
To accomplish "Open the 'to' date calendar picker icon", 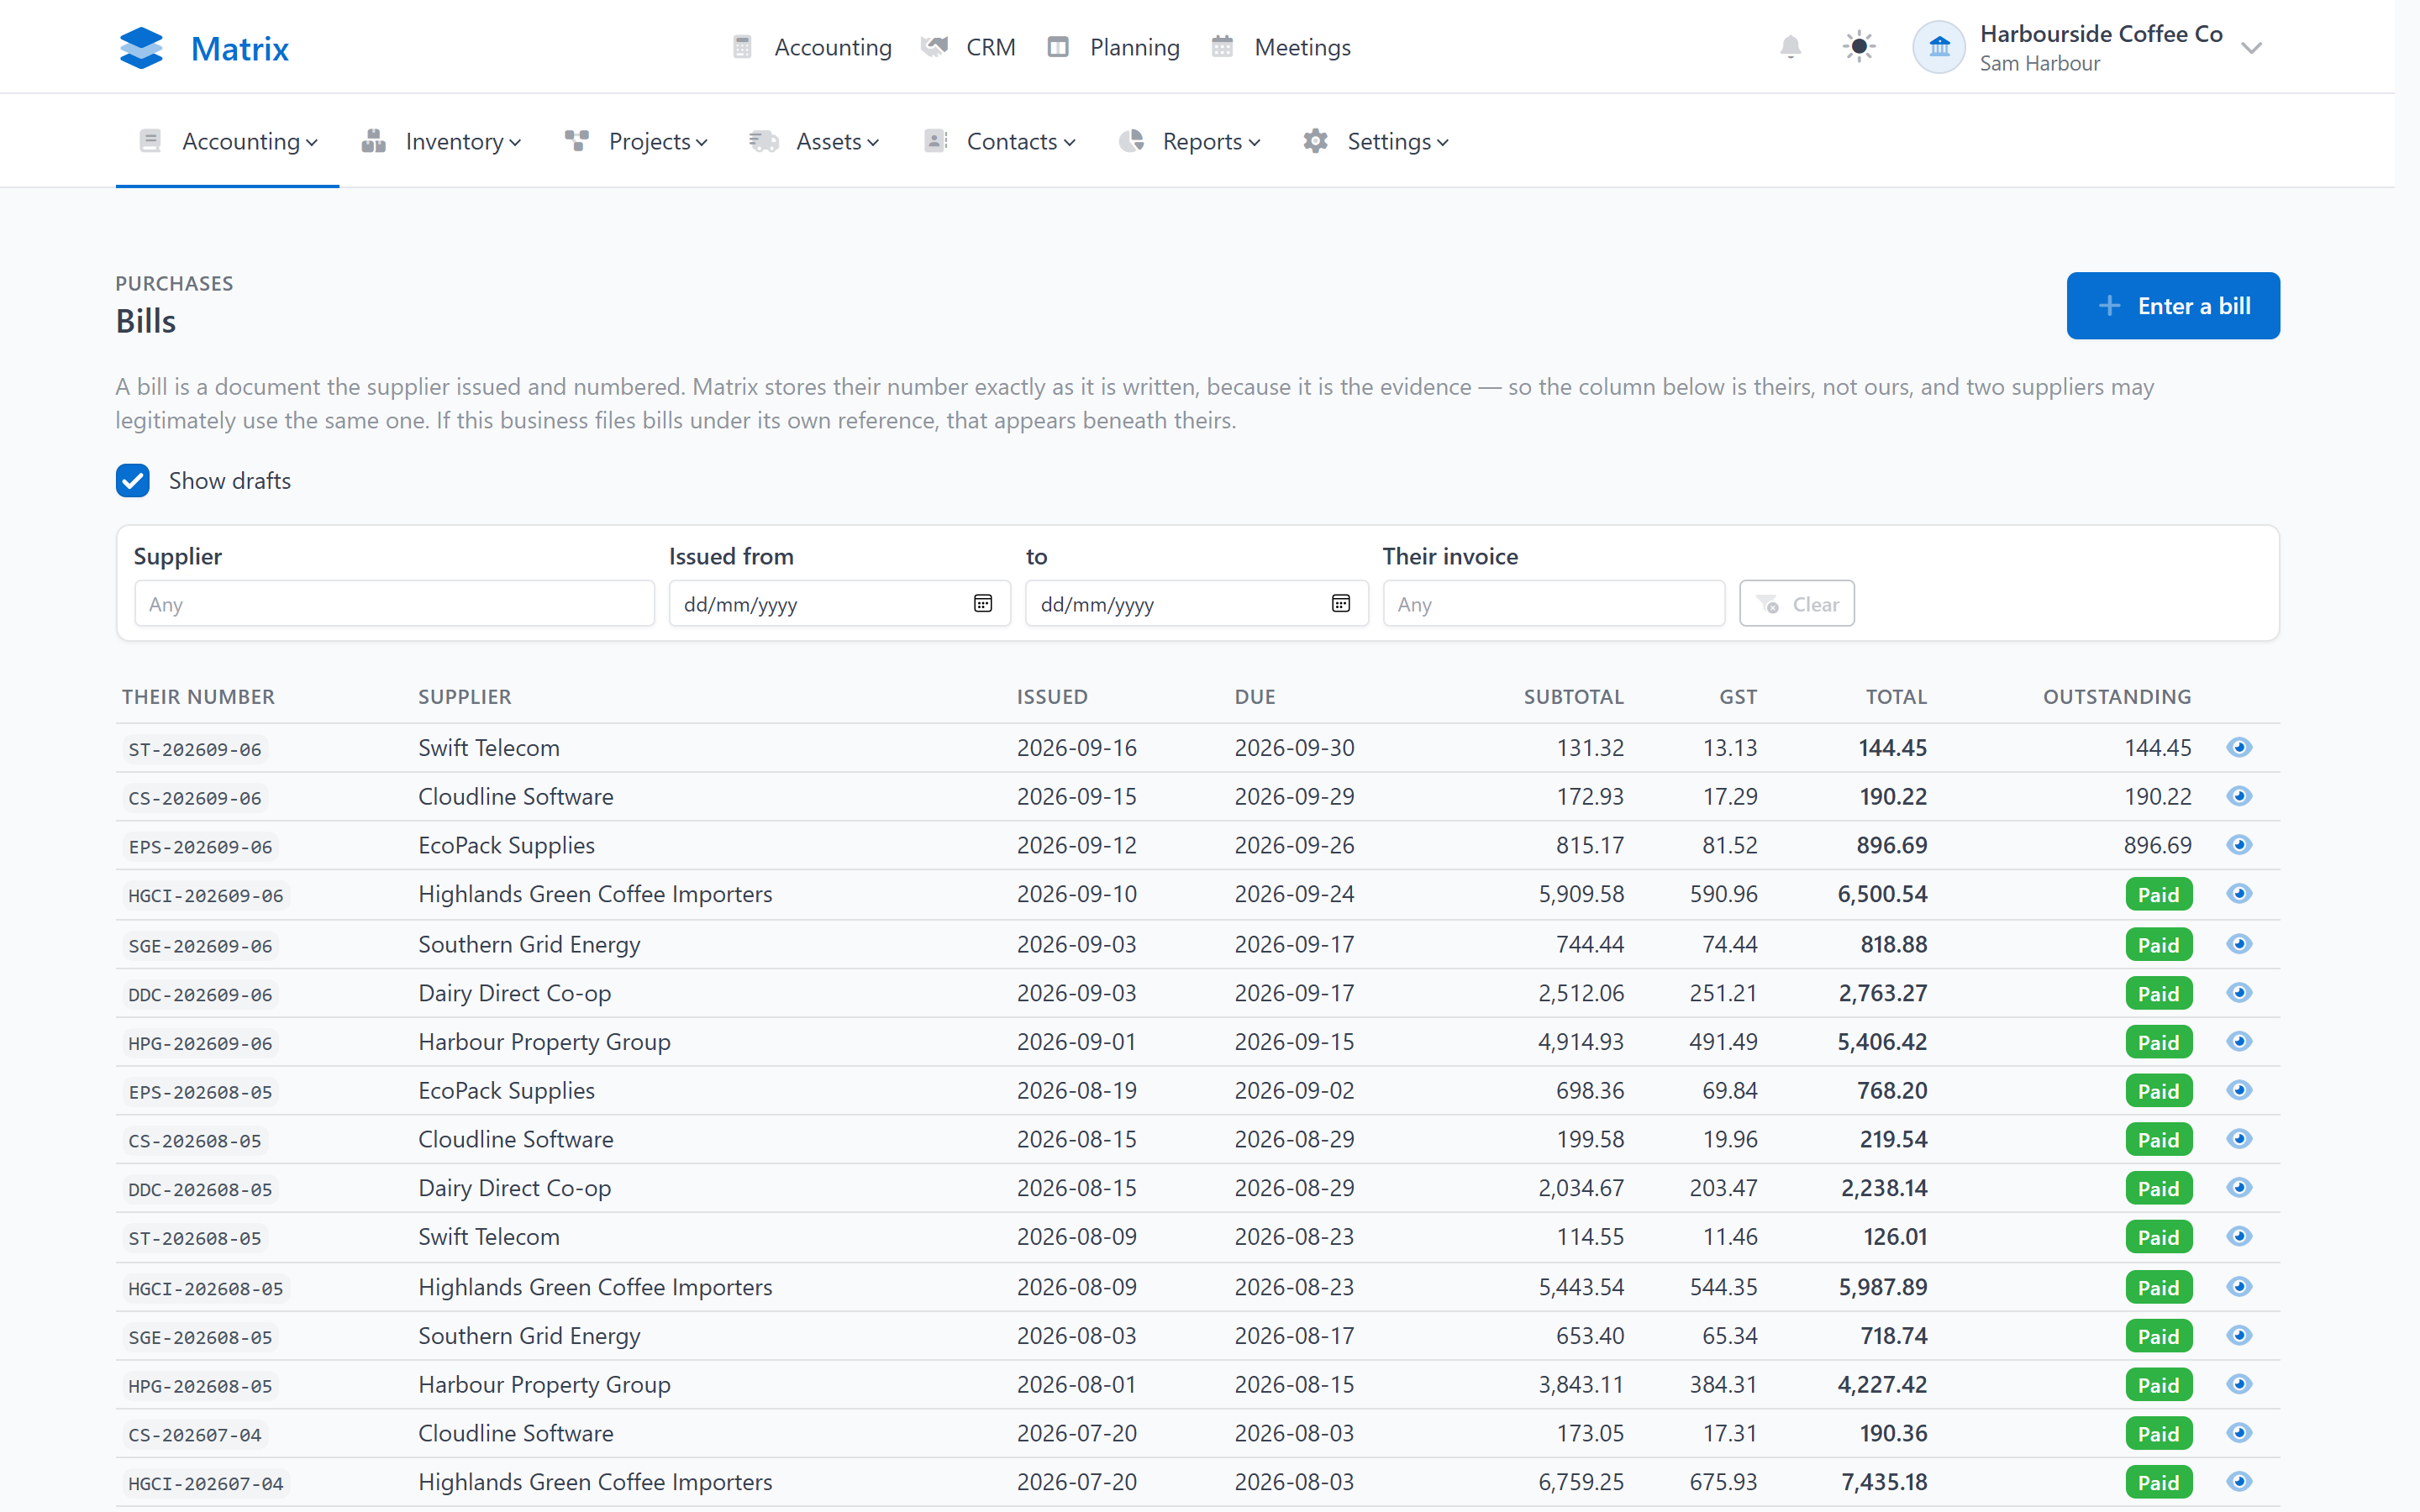I will [x=1340, y=603].
